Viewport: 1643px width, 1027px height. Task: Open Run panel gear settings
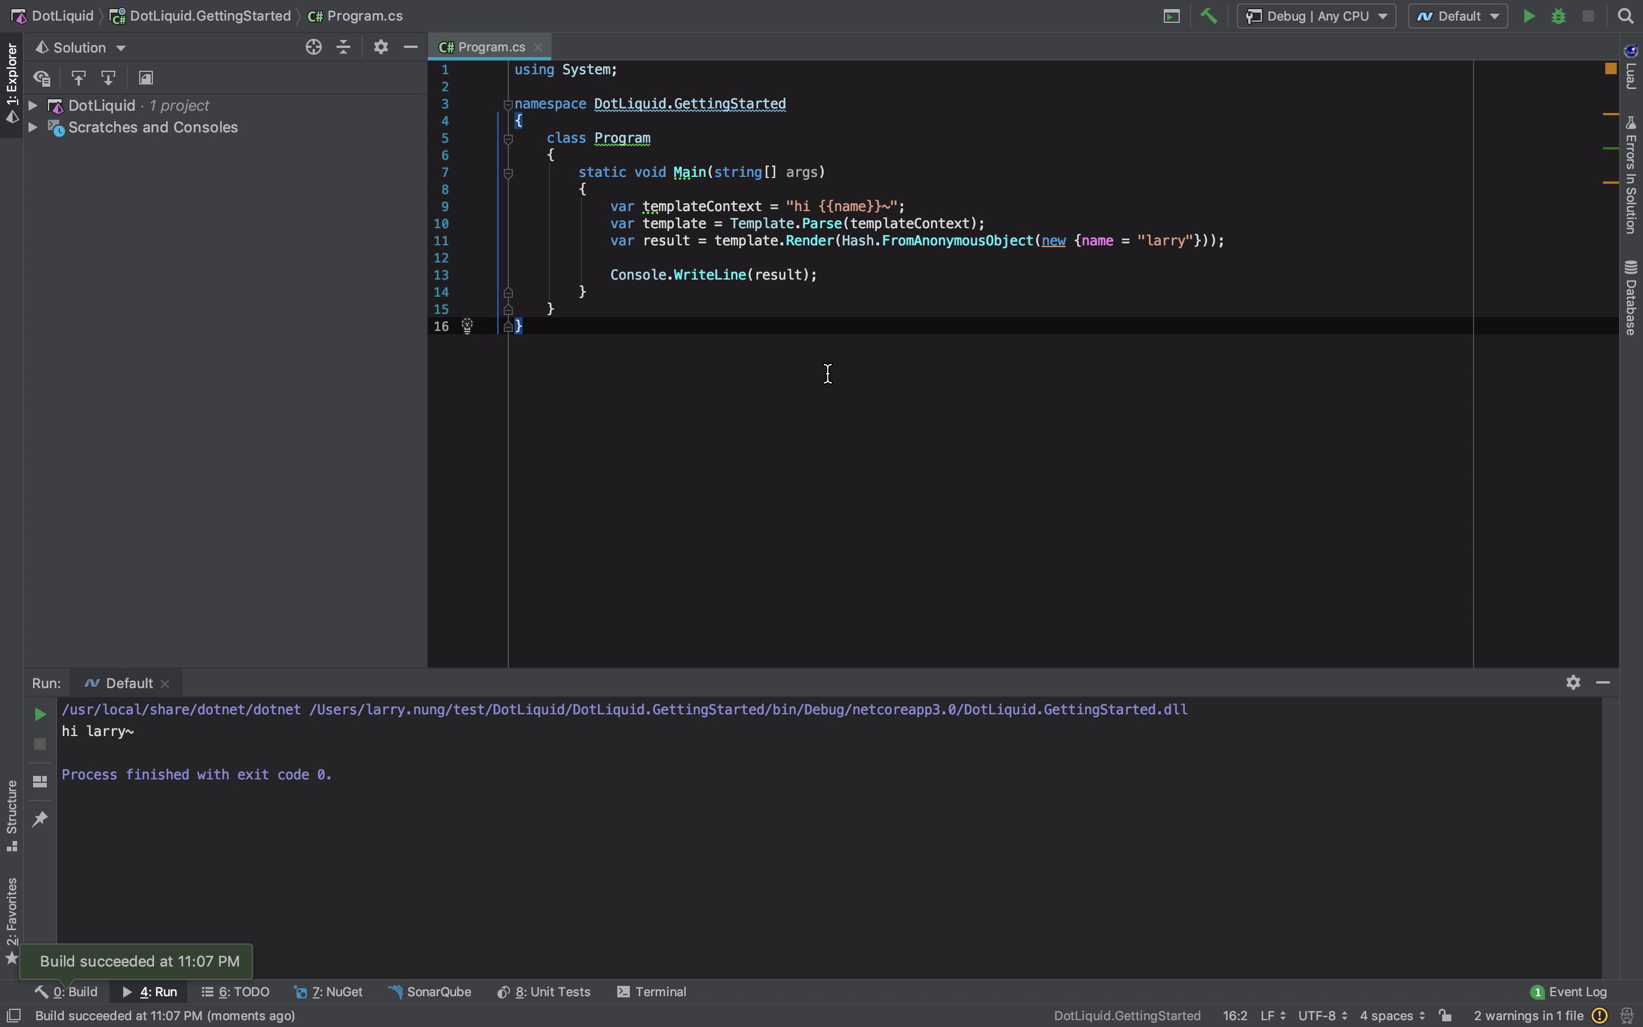(1573, 682)
